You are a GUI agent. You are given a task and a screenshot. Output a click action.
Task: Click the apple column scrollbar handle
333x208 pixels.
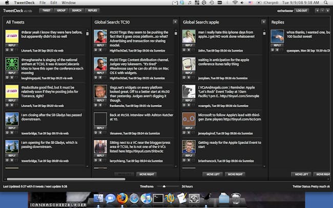[264, 33]
